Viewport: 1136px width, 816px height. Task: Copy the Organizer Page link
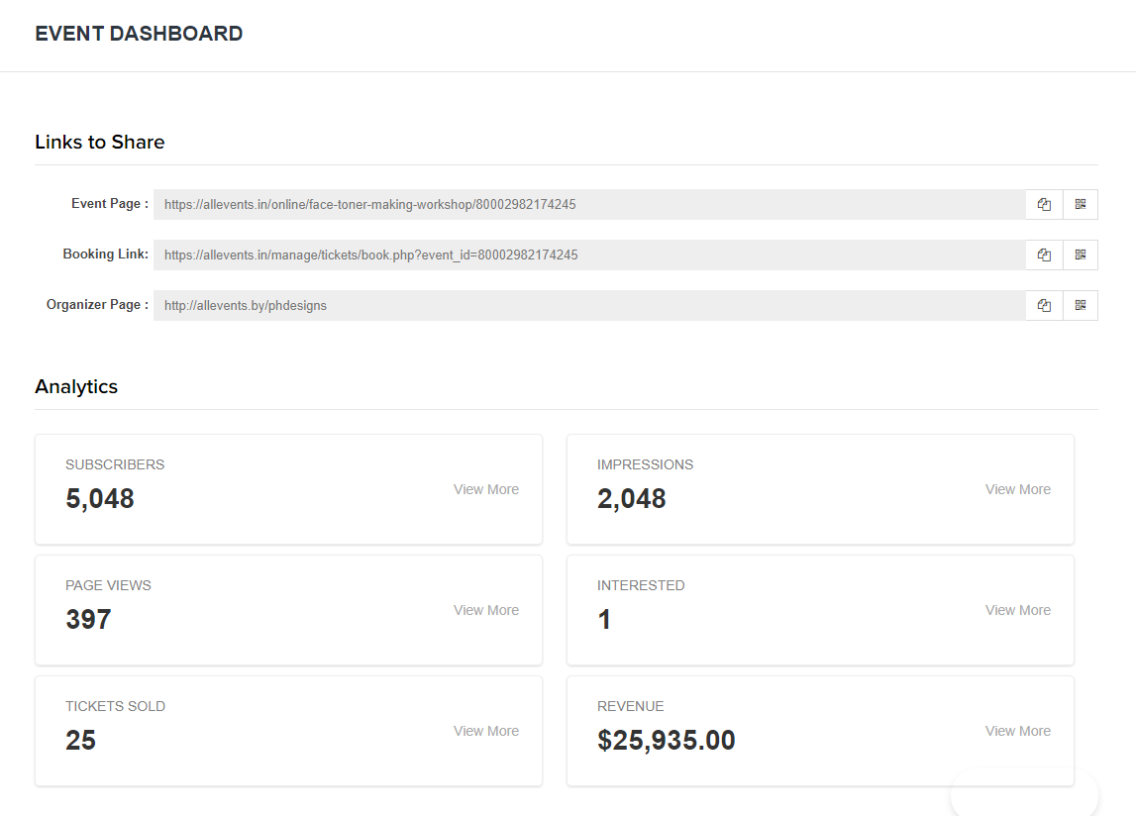pos(1044,305)
